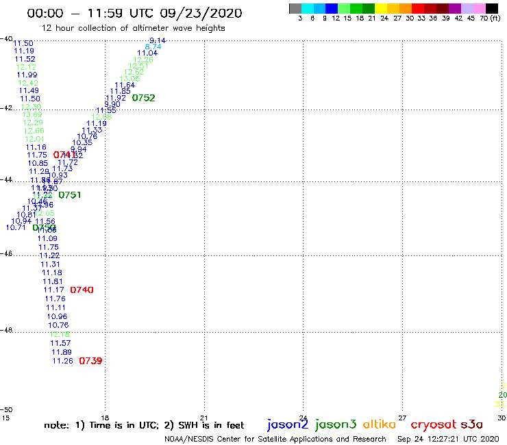507x445 pixels.
Task: Click the cyan swatch in the legend
Action: [x=308, y=8]
